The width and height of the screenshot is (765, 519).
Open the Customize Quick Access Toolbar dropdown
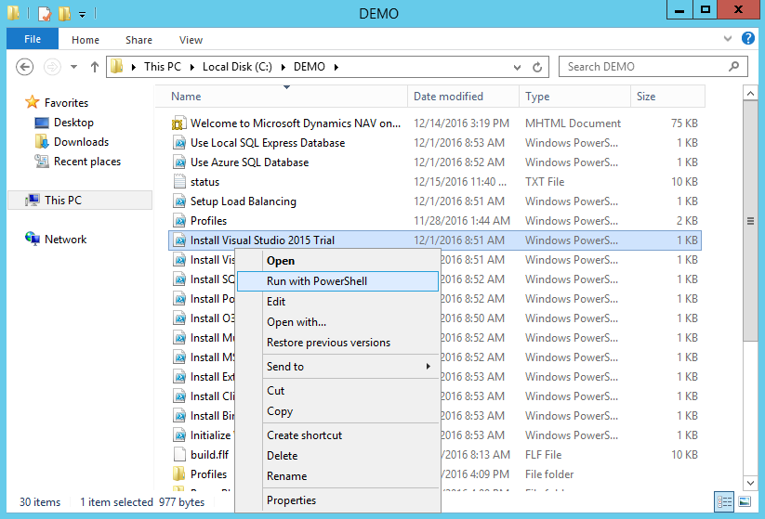coord(82,14)
